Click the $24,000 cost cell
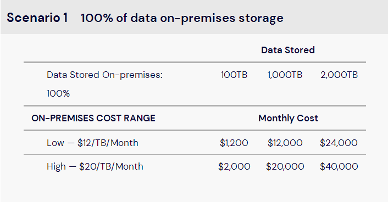 coord(339,143)
